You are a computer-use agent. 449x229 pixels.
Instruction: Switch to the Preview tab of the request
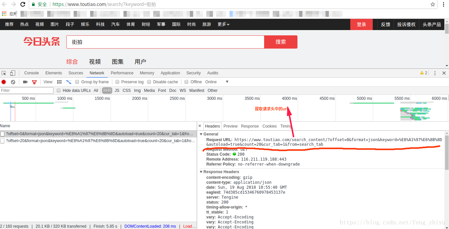[230, 126]
